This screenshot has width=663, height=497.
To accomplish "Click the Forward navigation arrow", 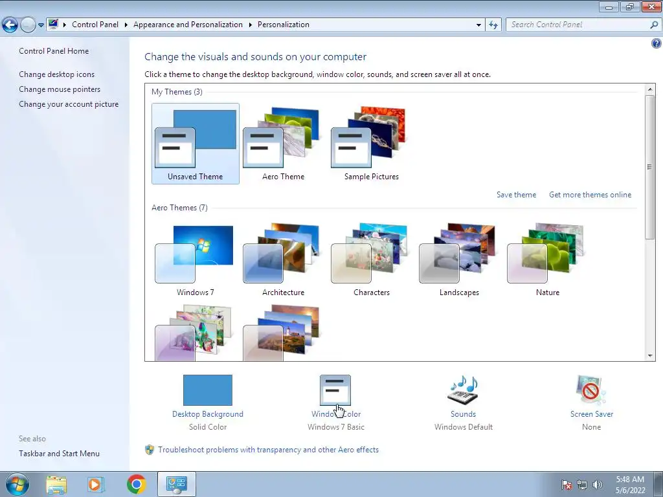I will 28,25.
